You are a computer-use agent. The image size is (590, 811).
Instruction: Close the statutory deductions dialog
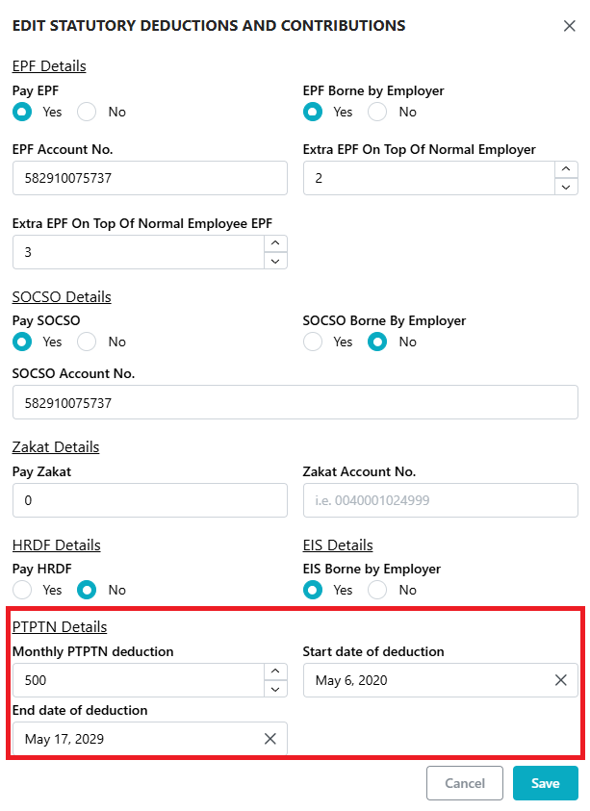click(569, 26)
